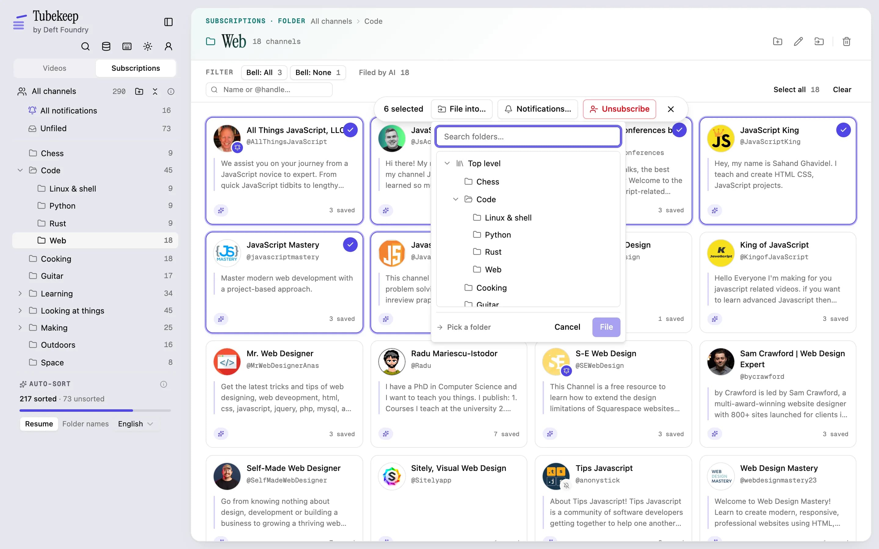
Task: Click AI sparkle badge on JavaScript King card
Action: (x=714, y=210)
